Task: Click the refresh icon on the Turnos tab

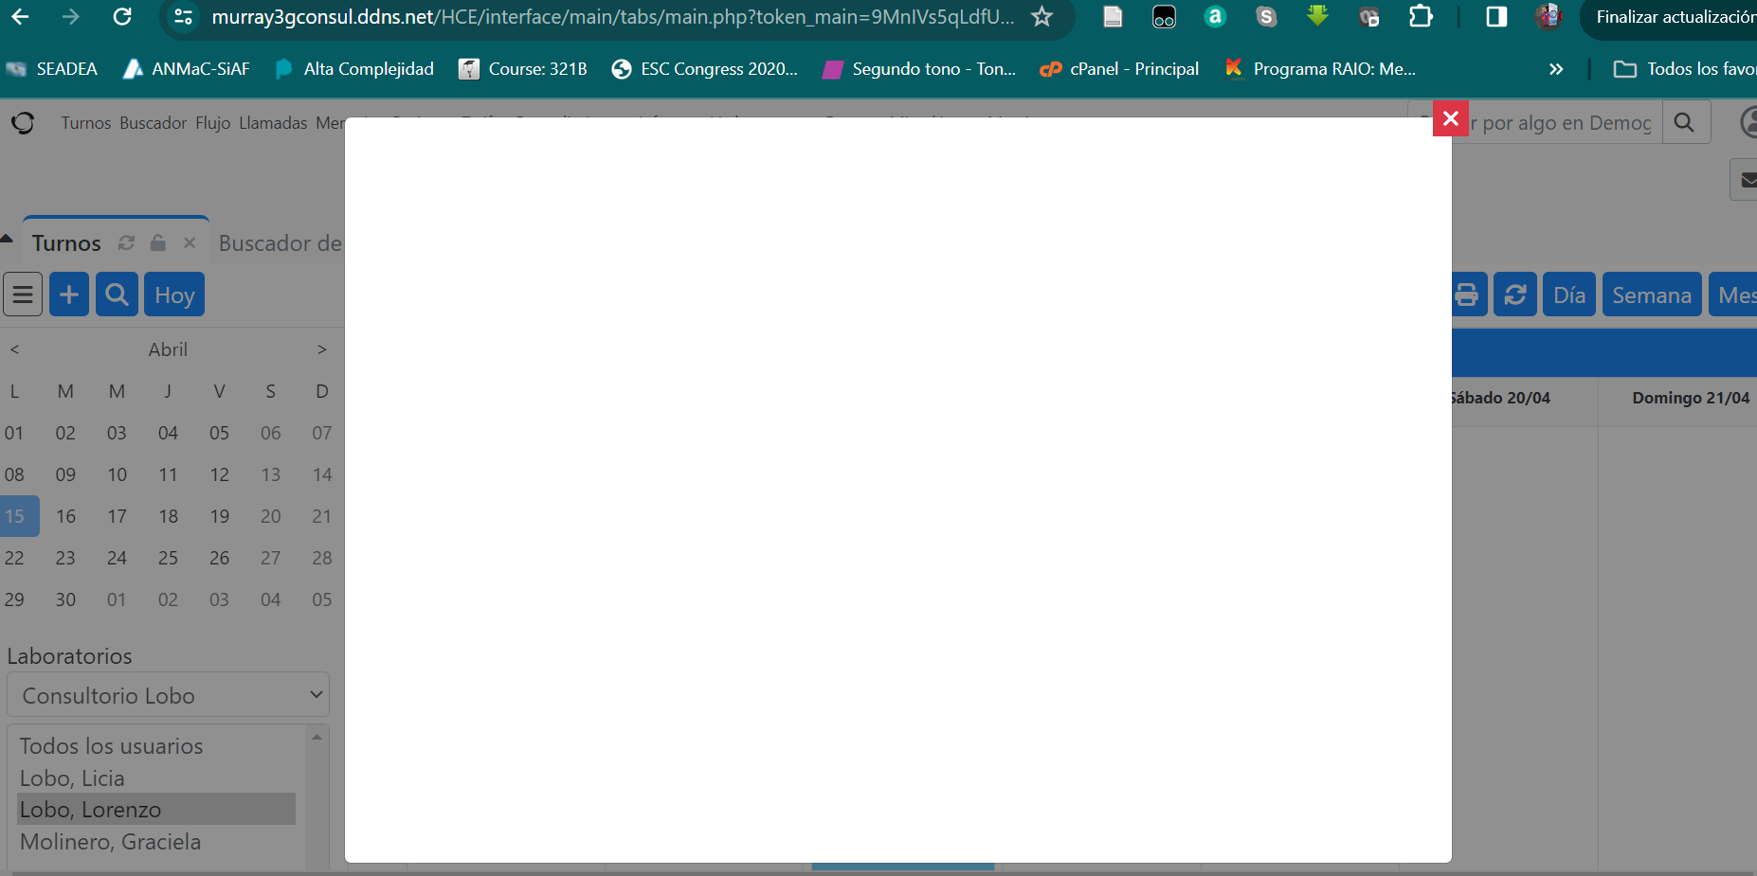Action: click(126, 243)
